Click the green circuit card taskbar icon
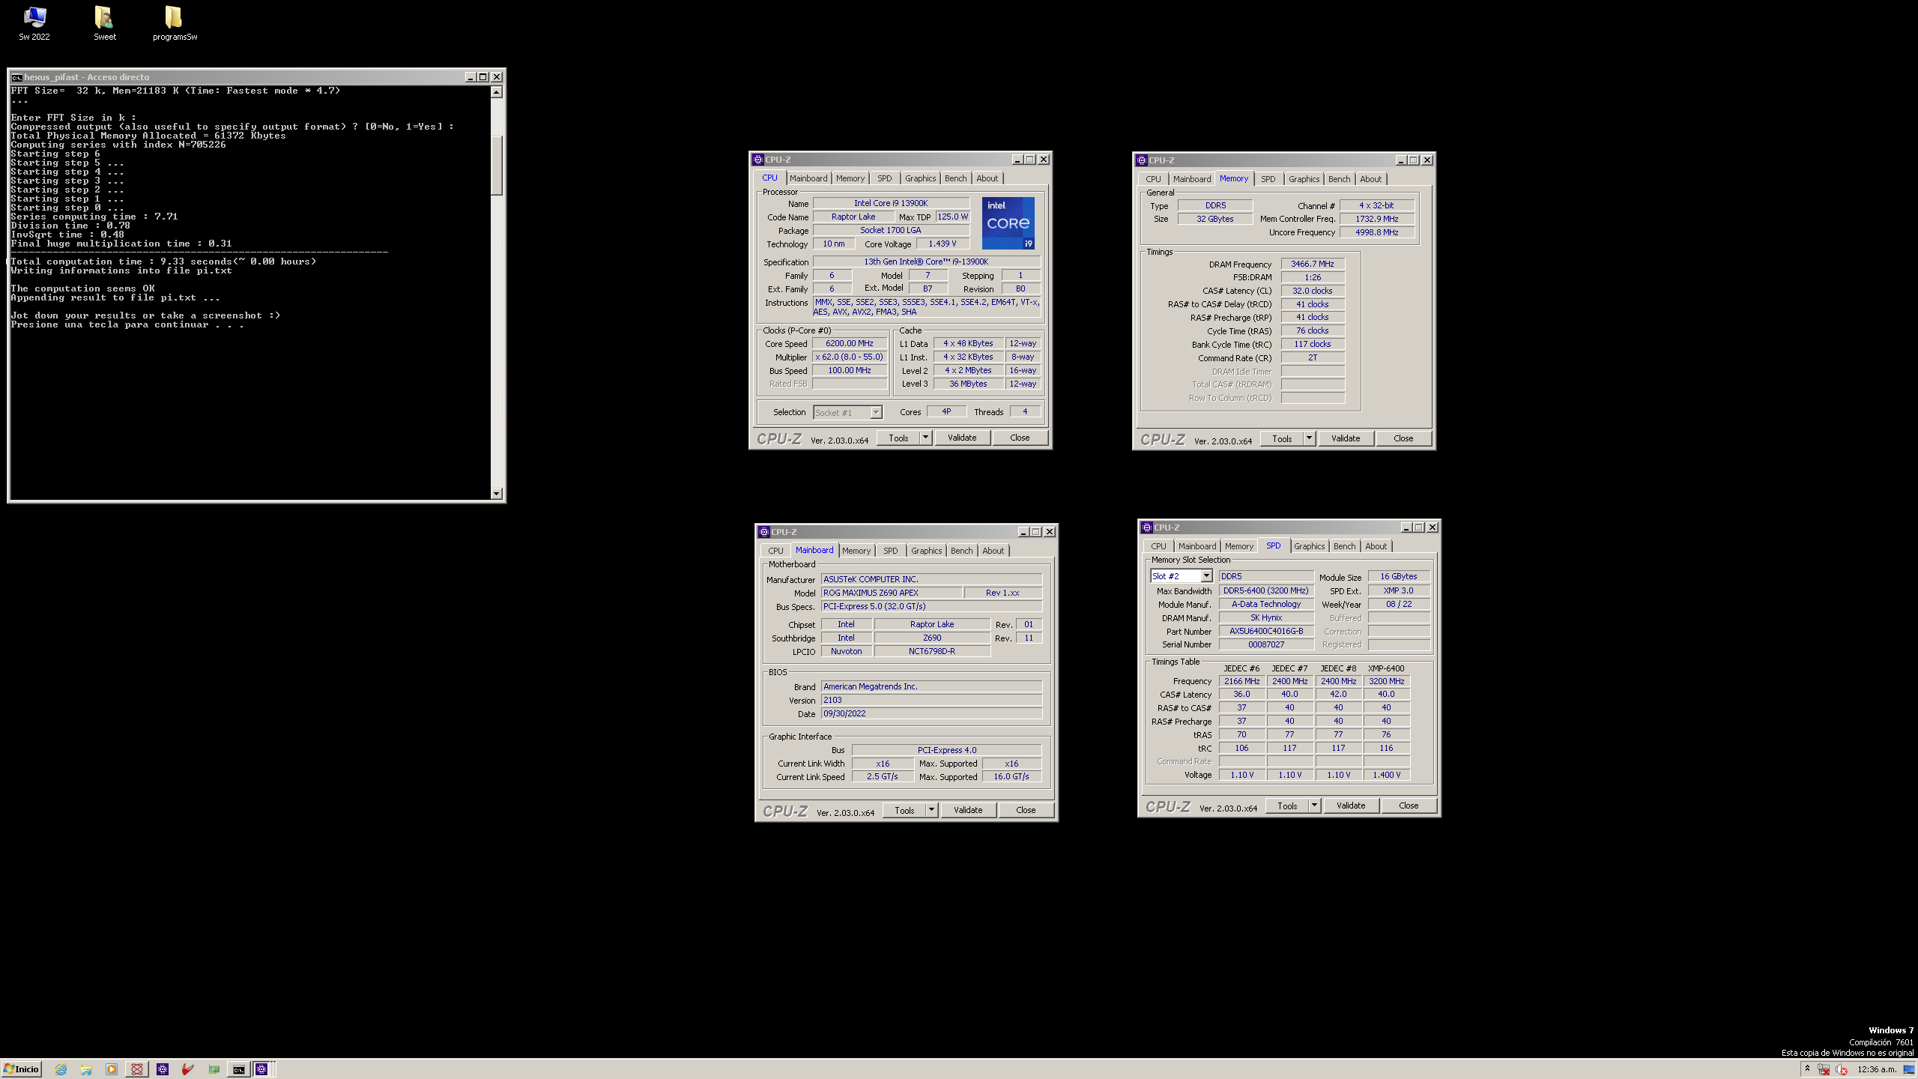1918x1079 pixels. coord(214,1069)
